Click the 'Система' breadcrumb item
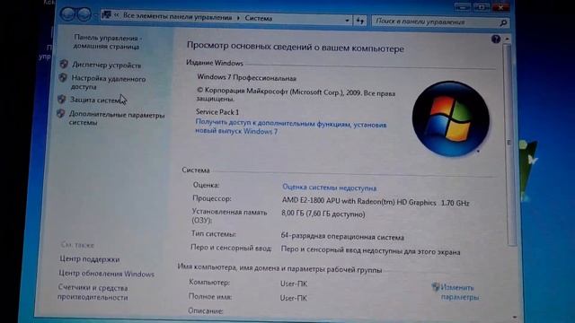The width and height of the screenshot is (575, 323). (x=259, y=18)
